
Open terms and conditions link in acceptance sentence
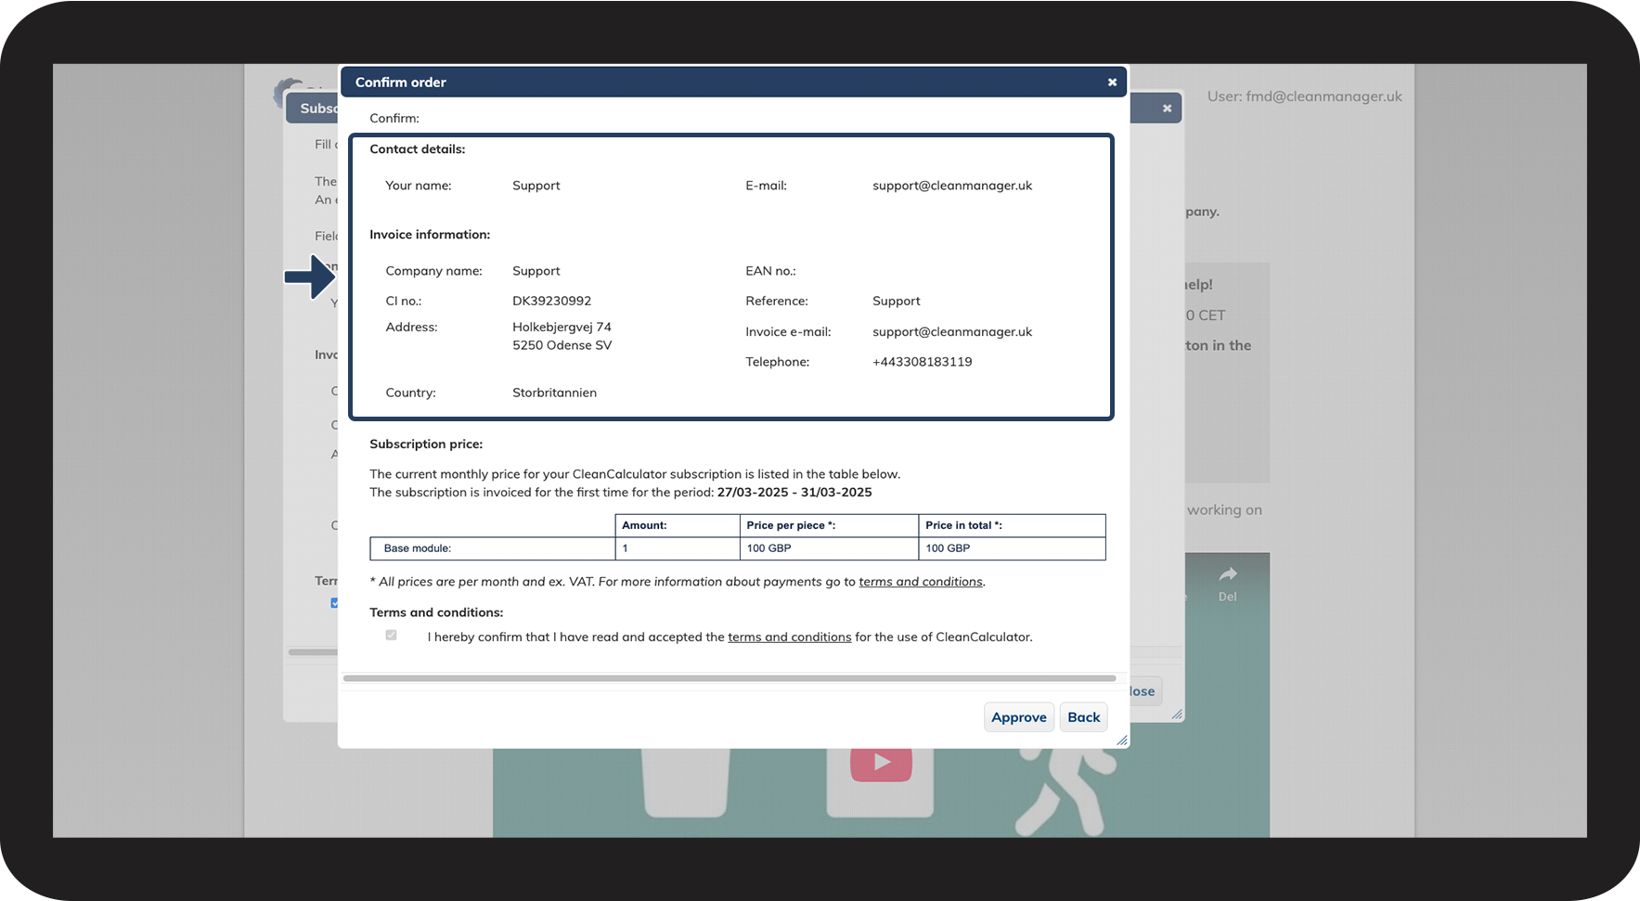(789, 637)
